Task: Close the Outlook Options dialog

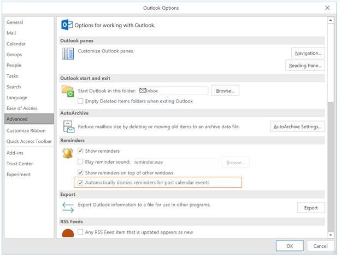Action: 327,8
